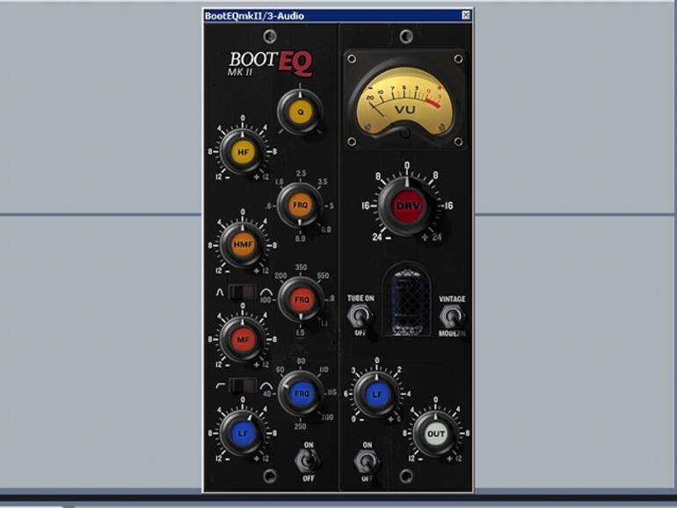Click the BootEQmkII/3-Audio title bar

pos(338,16)
